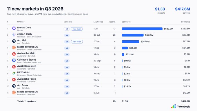Click the '29 Sep' launch date
Screen dimensions: 197x111
click(97, 61)
